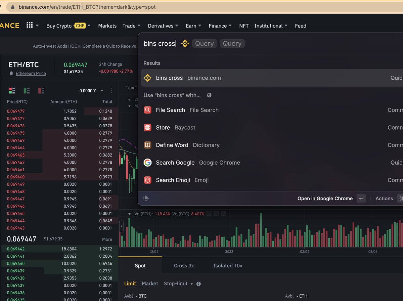
Task: Remove the volume indicator with X icon
Action: (223, 214)
